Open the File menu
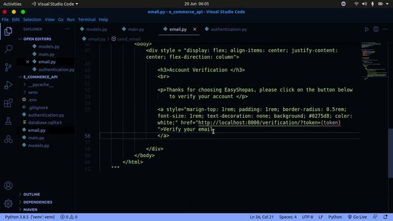Image resolution: width=393 pixels, height=221 pixels. pyautogui.click(x=5, y=20)
